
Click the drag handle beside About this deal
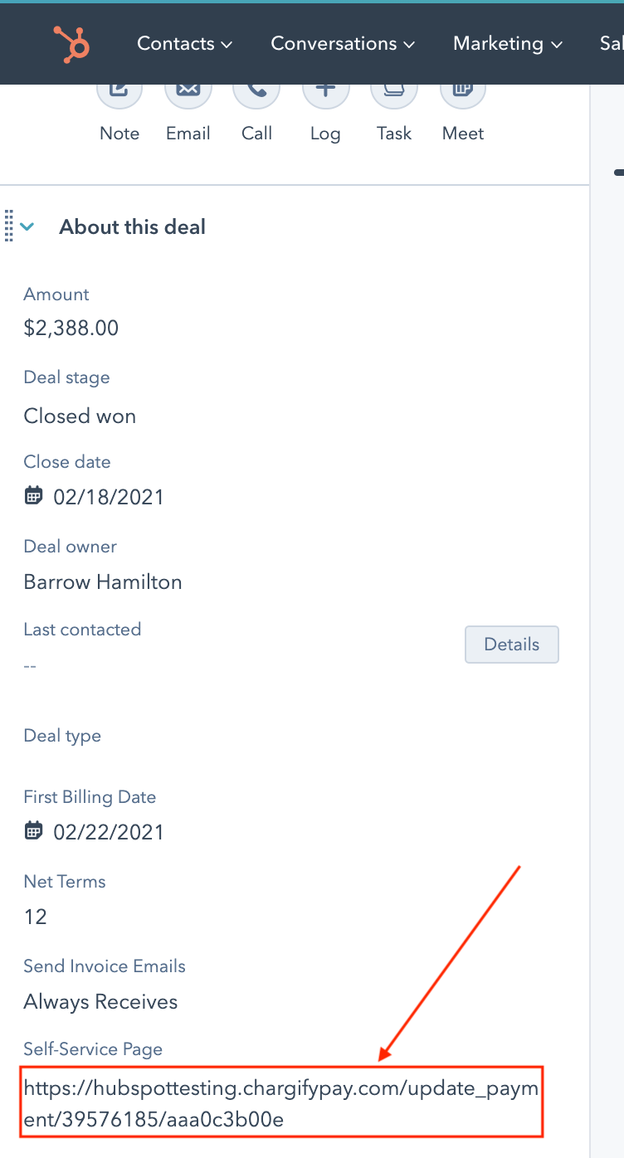click(9, 226)
